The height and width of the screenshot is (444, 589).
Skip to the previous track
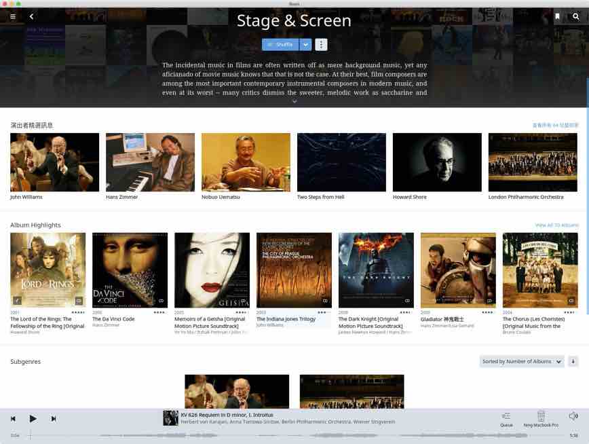click(x=13, y=419)
